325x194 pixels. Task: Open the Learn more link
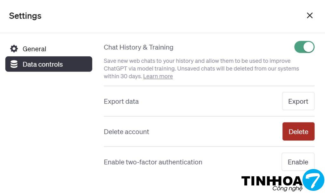(158, 76)
